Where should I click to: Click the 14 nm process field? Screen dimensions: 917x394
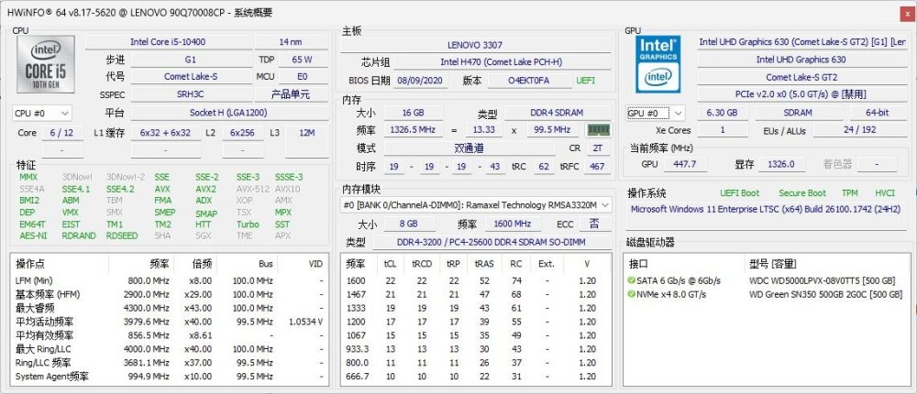(x=291, y=42)
